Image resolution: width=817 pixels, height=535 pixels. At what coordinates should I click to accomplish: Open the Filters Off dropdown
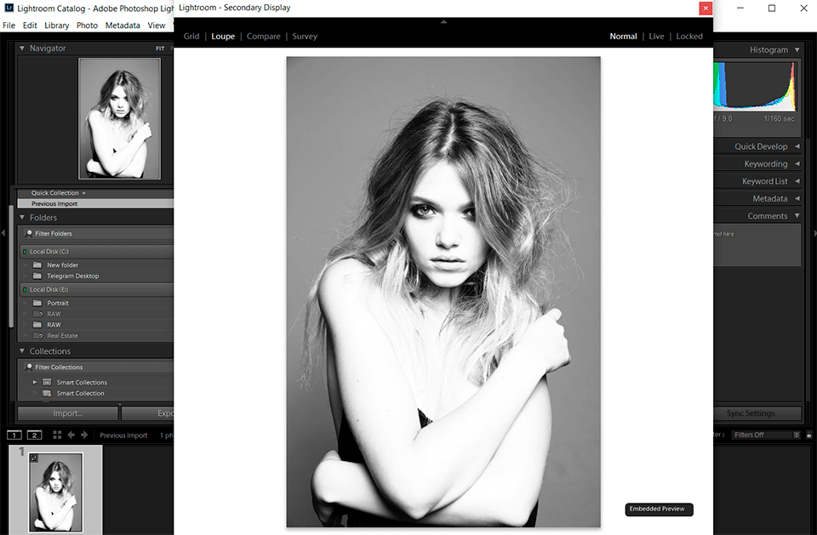(x=766, y=435)
